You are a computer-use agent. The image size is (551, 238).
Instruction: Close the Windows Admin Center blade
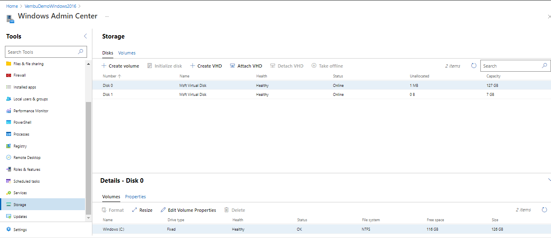coord(549,16)
